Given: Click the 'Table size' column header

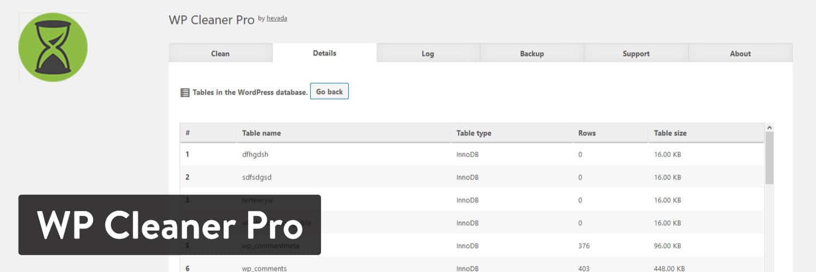Looking at the screenshot, I should pos(706,133).
